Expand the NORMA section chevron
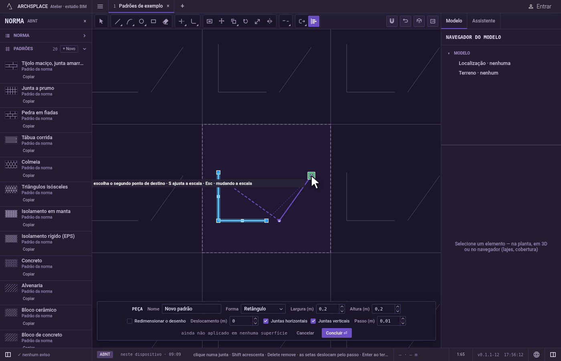561x361 pixels. 85,36
